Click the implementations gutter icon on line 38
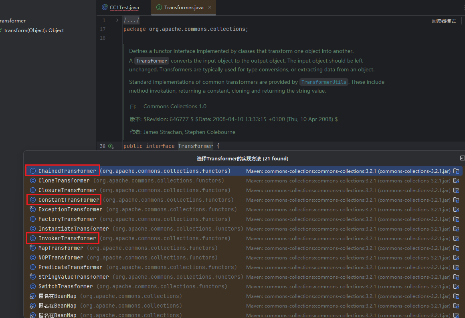Image resolution: width=465 pixels, height=318 pixels. click(111, 146)
